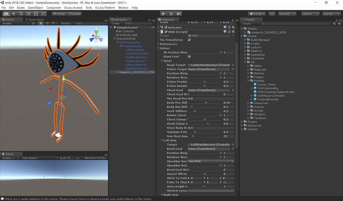Image resolution: width=343 pixels, height=201 pixels.
Task: Click the Project panel search field
Action: tap(296, 24)
